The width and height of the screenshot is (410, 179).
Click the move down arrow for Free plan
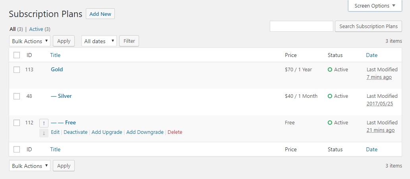[44, 133]
